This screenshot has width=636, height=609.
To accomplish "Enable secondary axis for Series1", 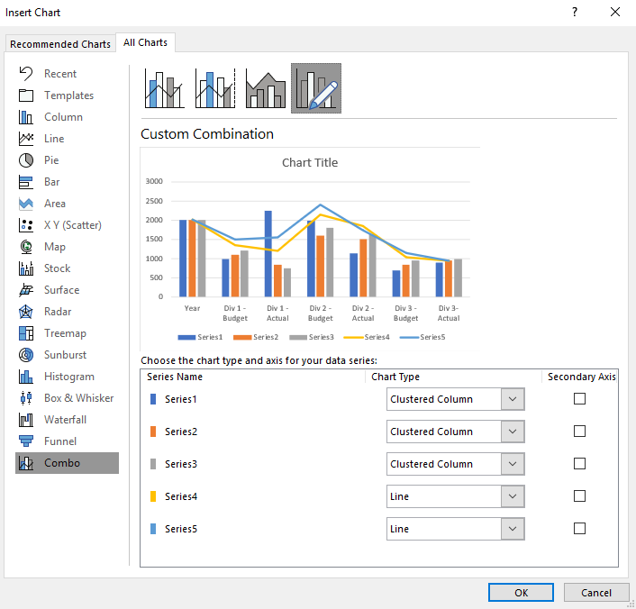I will [579, 399].
